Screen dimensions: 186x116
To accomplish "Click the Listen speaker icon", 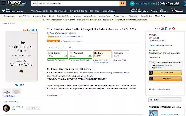I will click(16, 85).
